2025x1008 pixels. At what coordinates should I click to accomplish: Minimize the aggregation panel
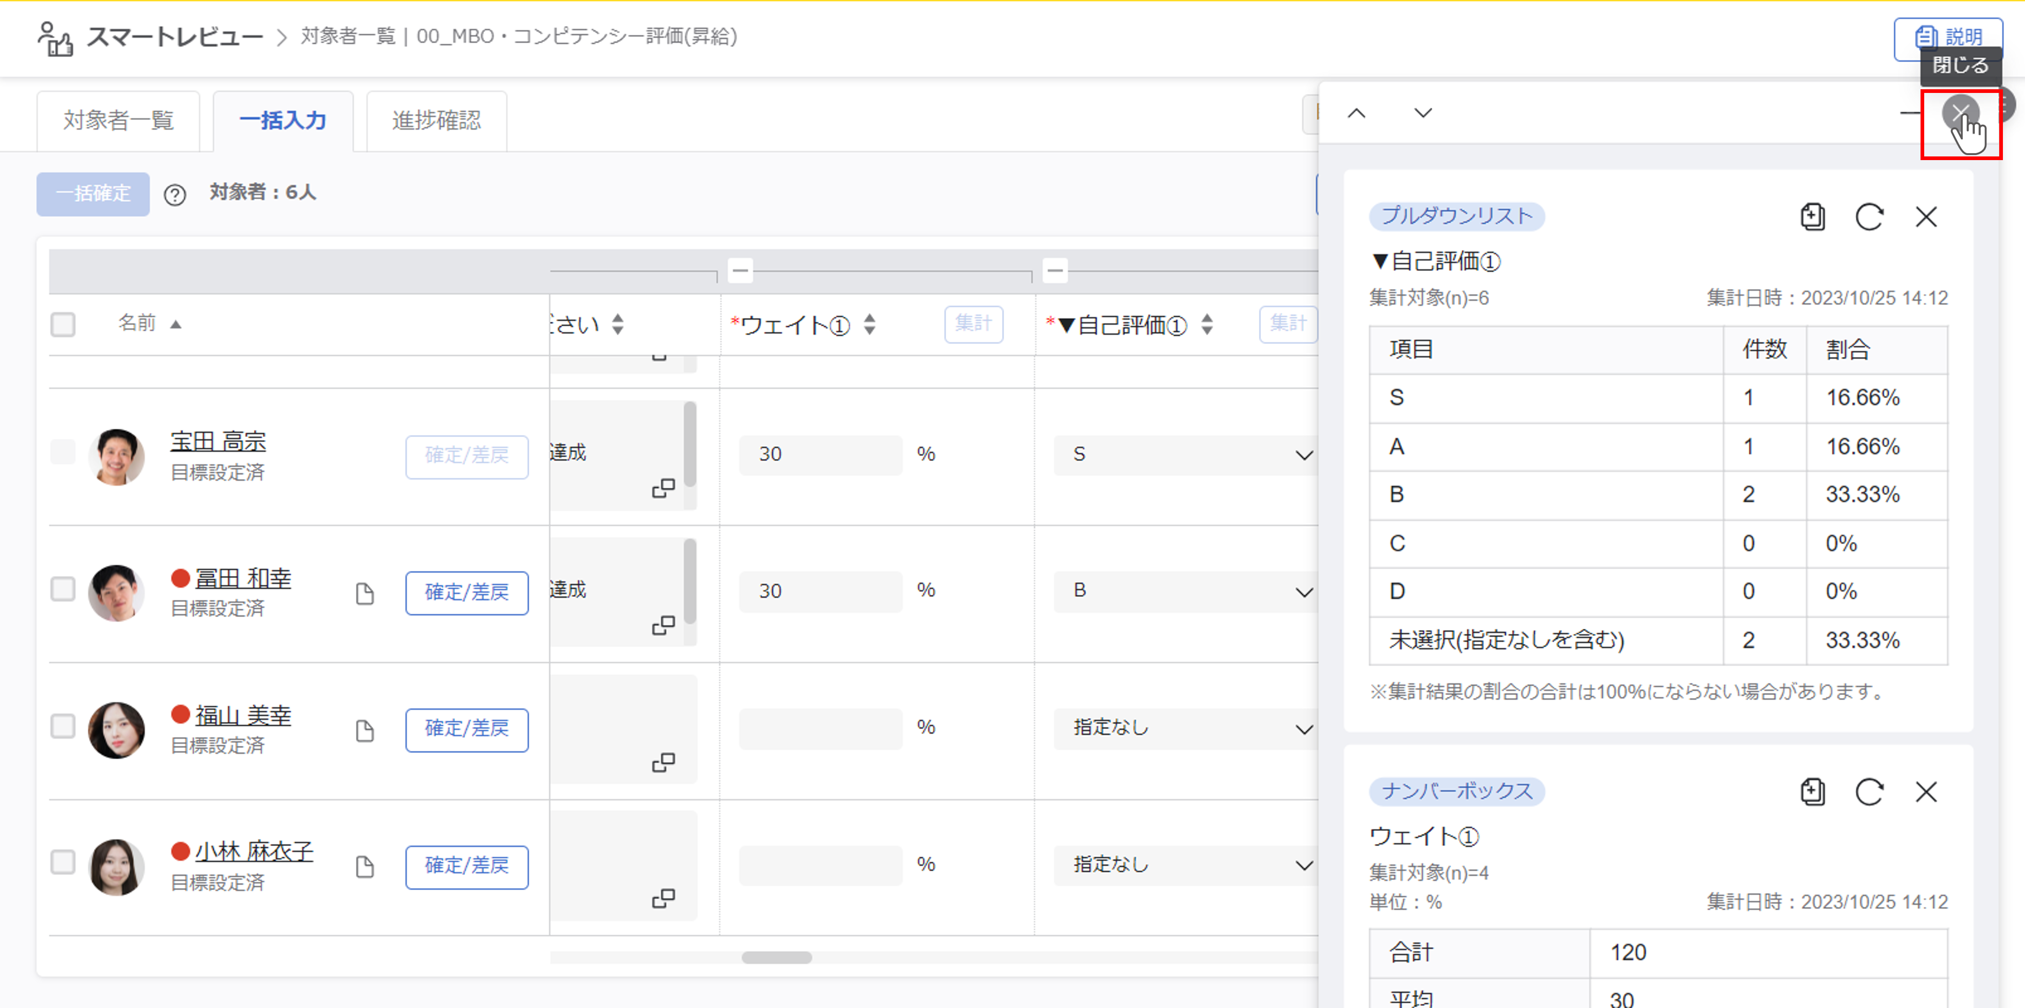pyautogui.click(x=1910, y=113)
